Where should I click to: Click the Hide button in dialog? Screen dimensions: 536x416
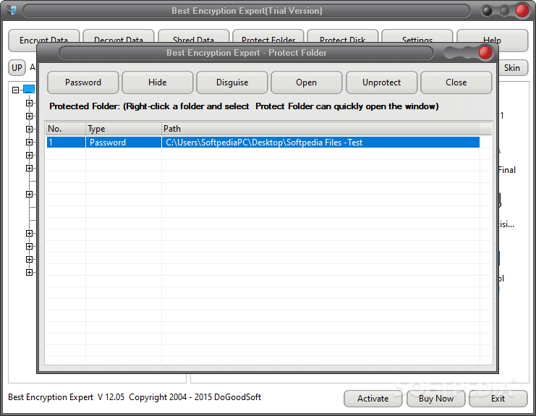point(158,82)
